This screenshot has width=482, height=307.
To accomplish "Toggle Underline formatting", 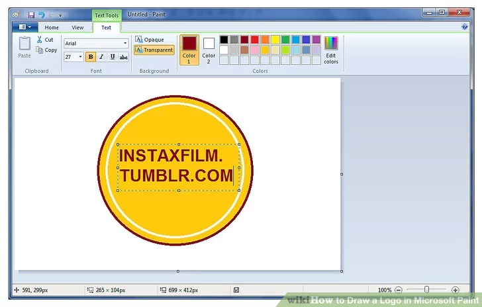I will point(113,57).
